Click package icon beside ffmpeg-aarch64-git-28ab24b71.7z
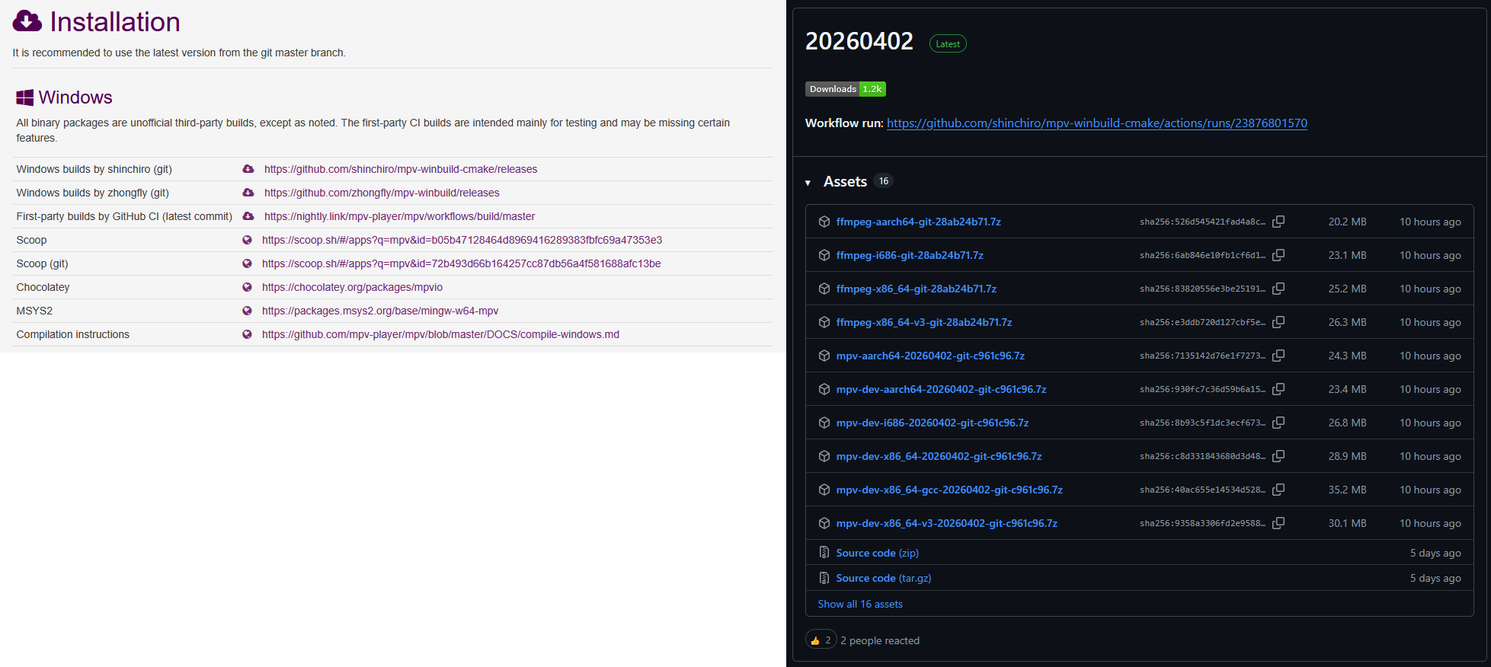Viewport: 1491px width, 667px height. tap(824, 222)
